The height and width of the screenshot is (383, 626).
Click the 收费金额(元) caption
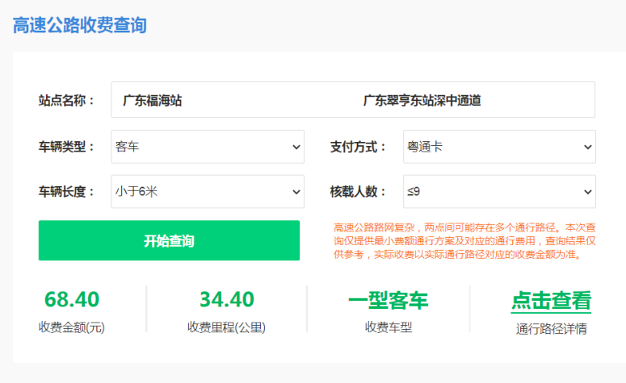tap(72, 327)
